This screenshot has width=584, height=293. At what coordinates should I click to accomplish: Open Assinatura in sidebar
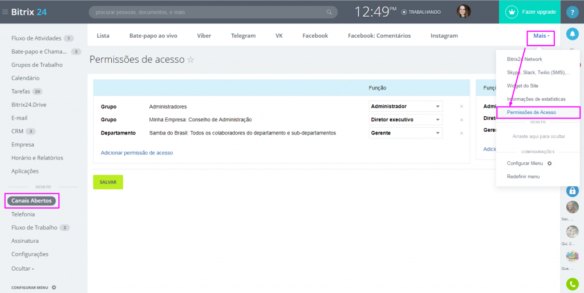tap(25, 241)
